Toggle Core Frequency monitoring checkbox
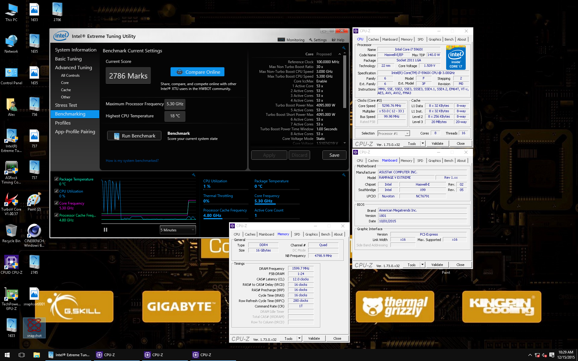 (56, 203)
